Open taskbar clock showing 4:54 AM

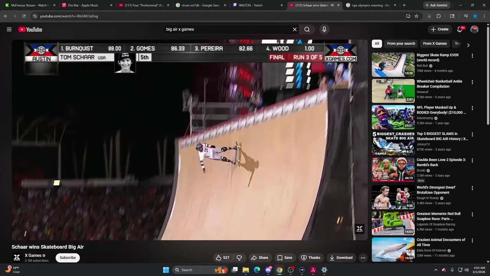pyautogui.click(x=480, y=270)
